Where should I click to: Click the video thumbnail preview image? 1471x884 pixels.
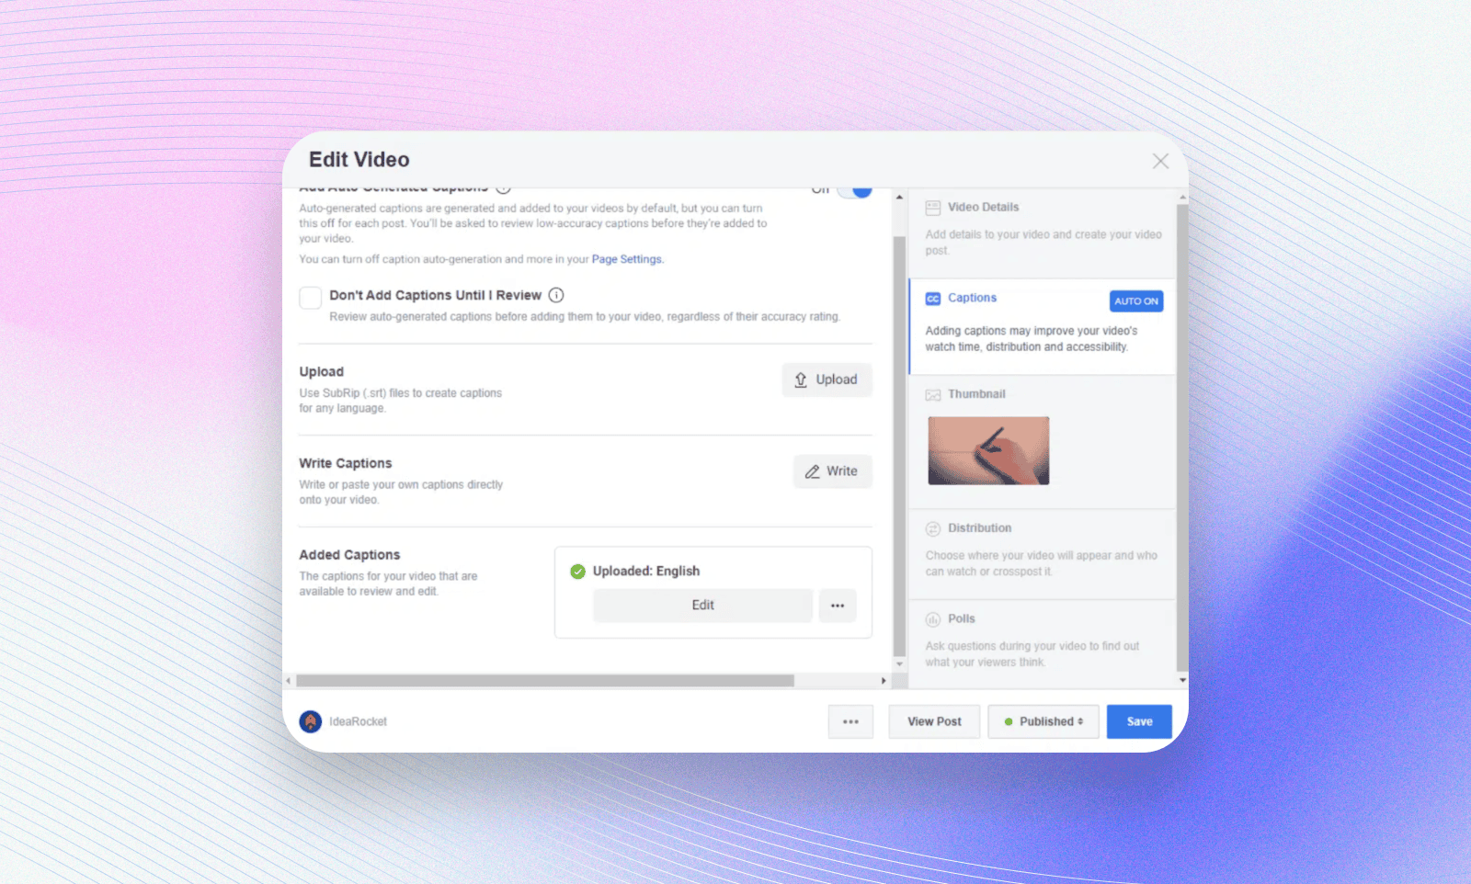tap(988, 451)
